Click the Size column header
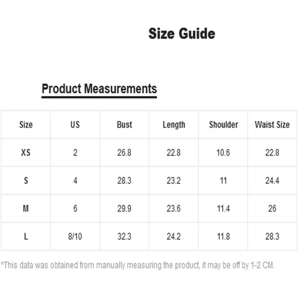This screenshot has height=298, width=298. point(26,125)
